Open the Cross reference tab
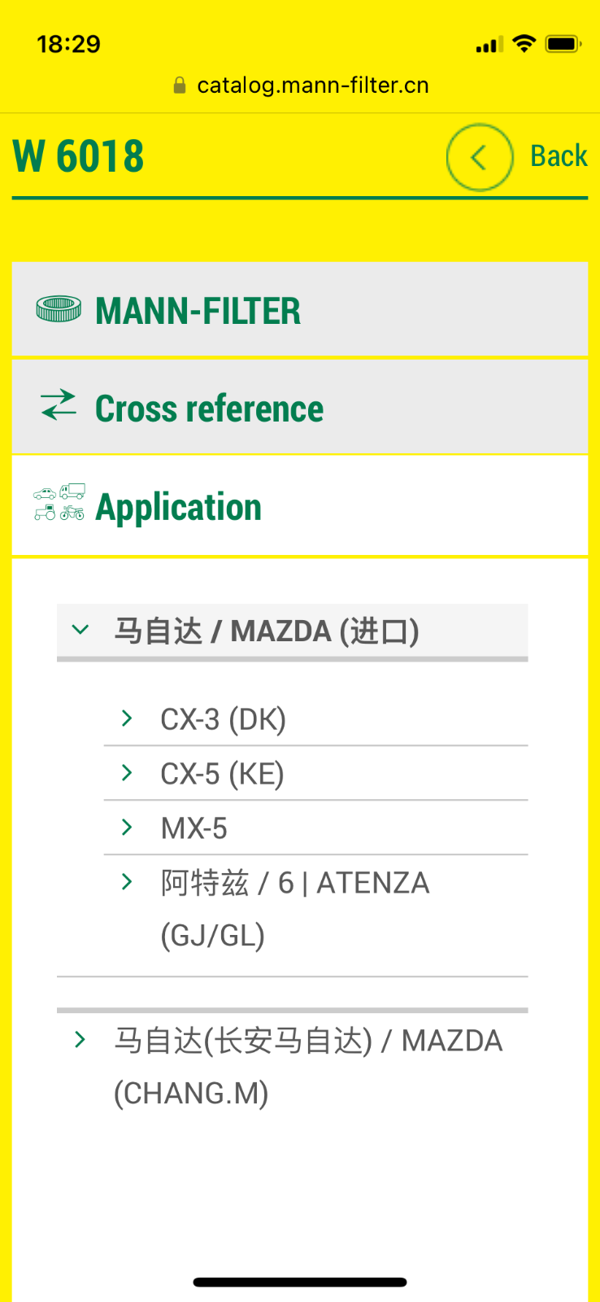Image resolution: width=600 pixels, height=1302 pixels. tap(300, 407)
